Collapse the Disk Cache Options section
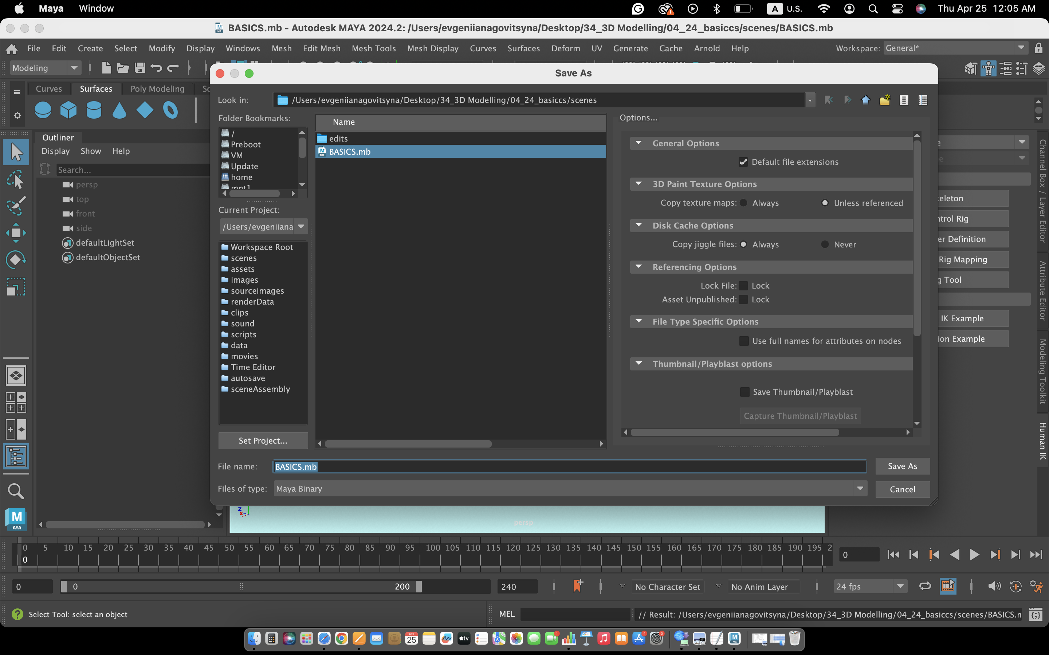The height and width of the screenshot is (655, 1049). [639, 225]
